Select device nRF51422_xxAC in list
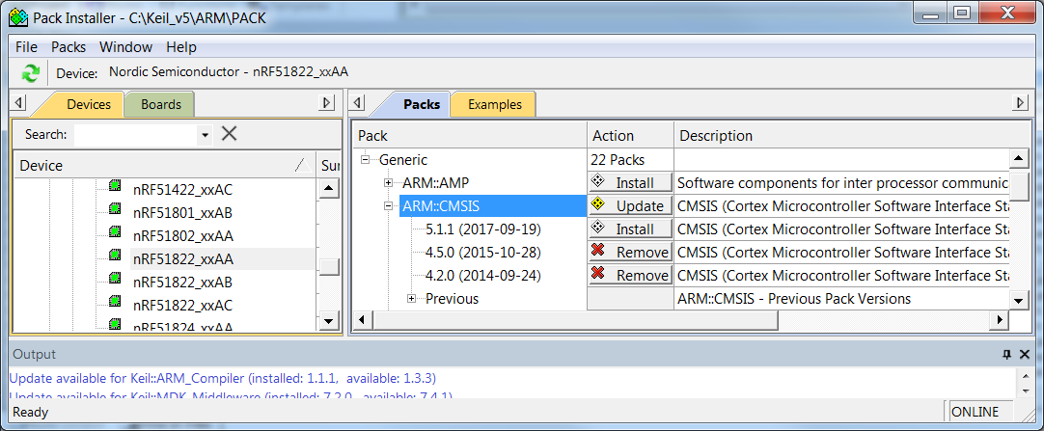This screenshot has width=1044, height=431. pyautogui.click(x=182, y=190)
